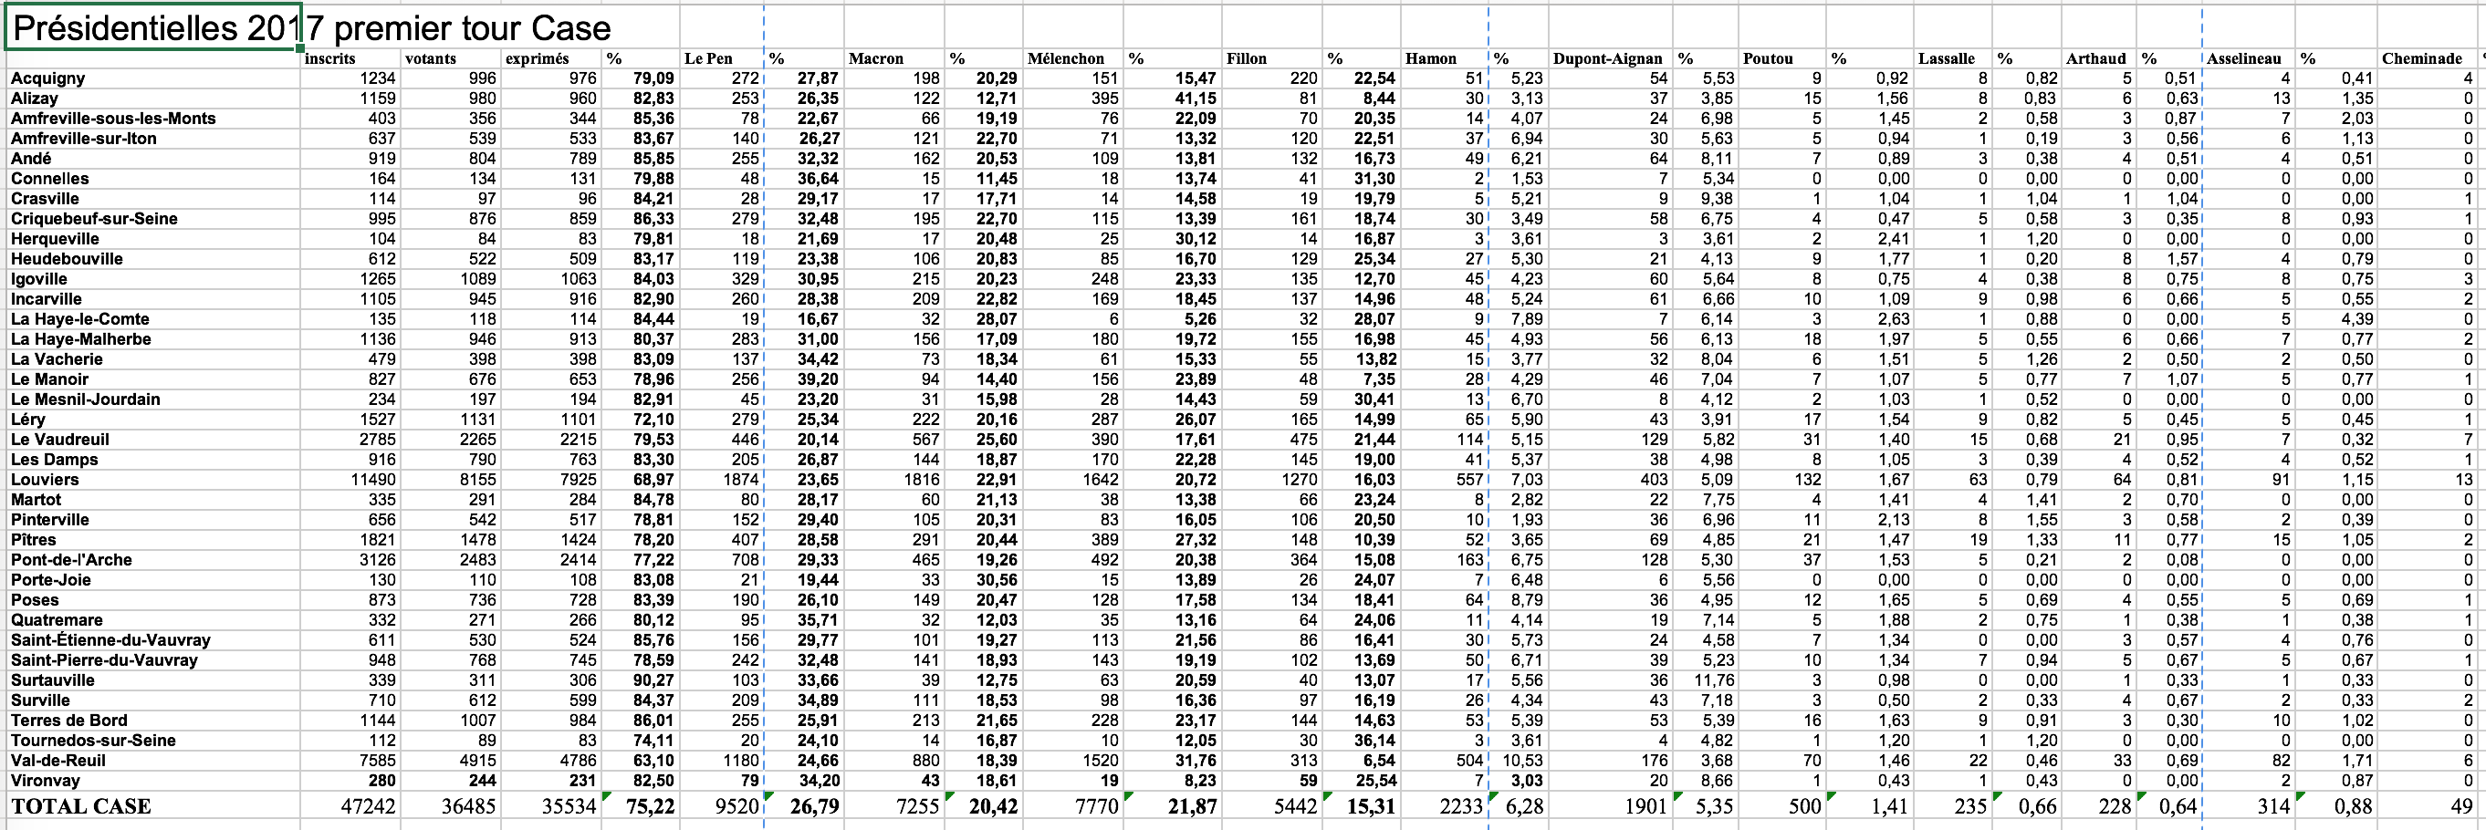This screenshot has width=2486, height=830.
Task: Click the 'Hamon' column header cell
Action: click(1431, 58)
